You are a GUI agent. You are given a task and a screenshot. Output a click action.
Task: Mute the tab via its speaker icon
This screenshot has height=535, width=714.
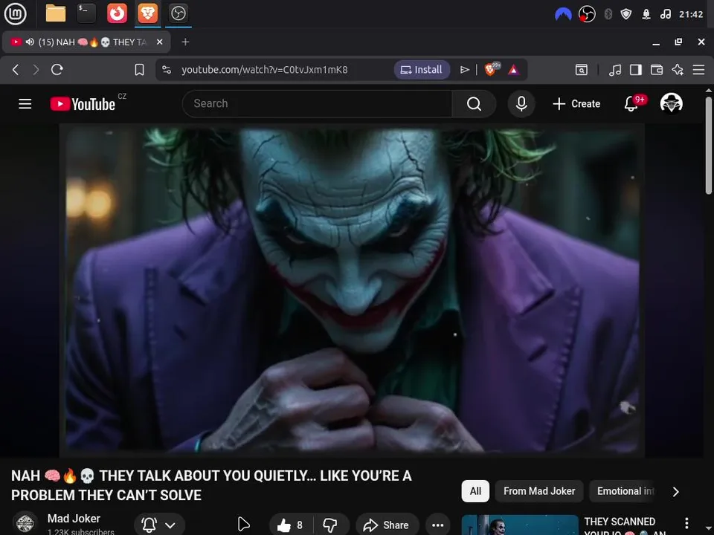tap(30, 42)
